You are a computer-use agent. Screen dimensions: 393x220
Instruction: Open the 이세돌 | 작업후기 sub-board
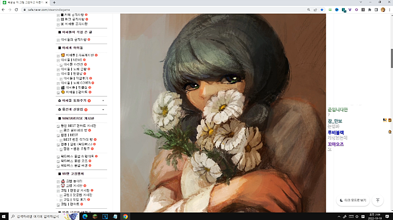pyautogui.click(x=76, y=78)
